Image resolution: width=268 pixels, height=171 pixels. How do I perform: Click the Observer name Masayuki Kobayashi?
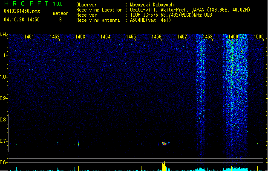[x=153, y=5]
